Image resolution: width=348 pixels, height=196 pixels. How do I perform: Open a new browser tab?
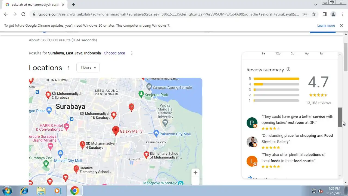pyautogui.click(x=73, y=5)
